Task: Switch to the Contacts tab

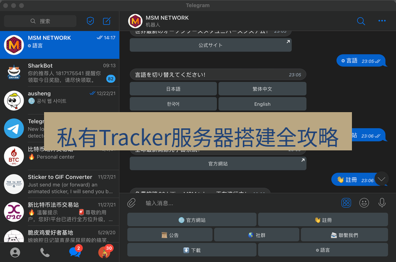Action: [x=15, y=253]
